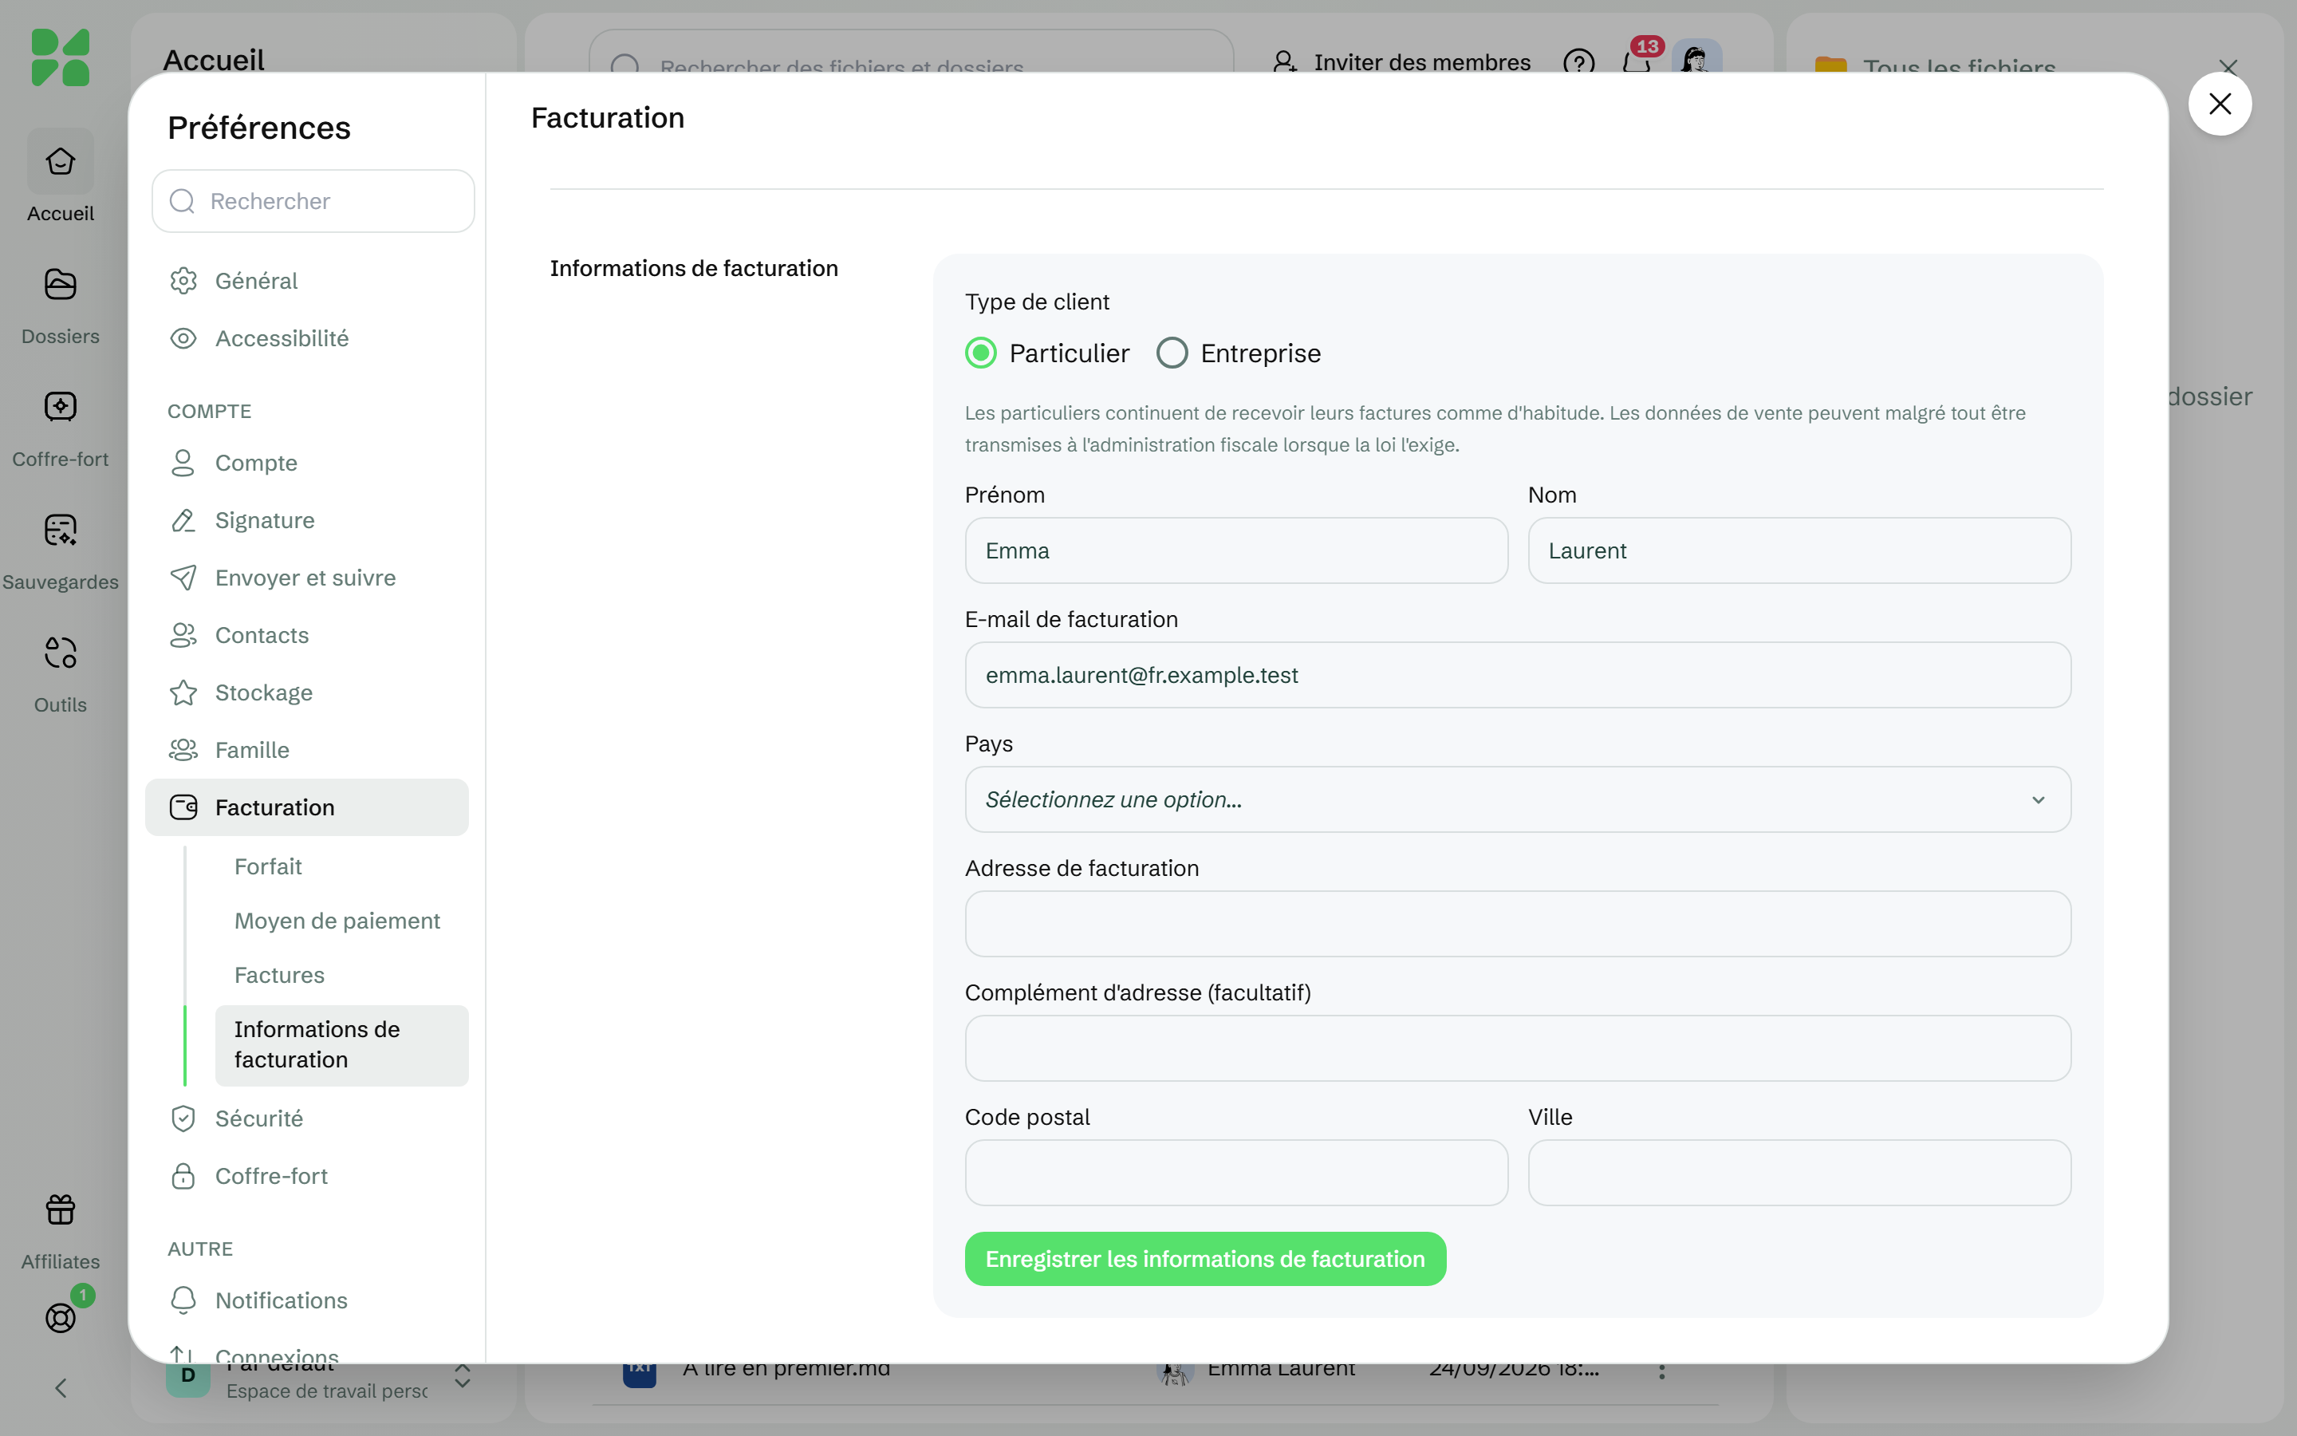Click the Général gear icon
This screenshot has width=2297, height=1436.
click(x=183, y=280)
